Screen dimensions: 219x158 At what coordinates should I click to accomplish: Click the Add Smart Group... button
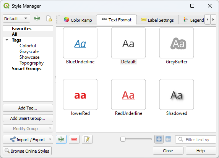(28, 118)
